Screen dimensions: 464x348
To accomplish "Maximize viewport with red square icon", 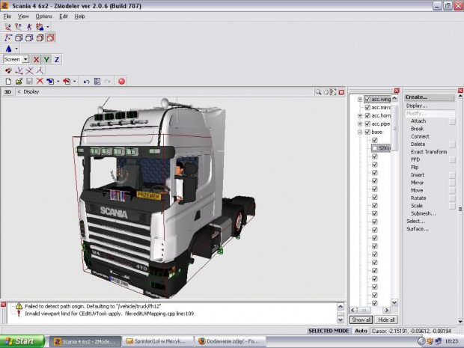I will [x=341, y=92].
